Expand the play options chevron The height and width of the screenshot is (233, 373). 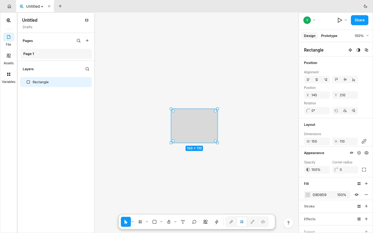click(x=346, y=20)
